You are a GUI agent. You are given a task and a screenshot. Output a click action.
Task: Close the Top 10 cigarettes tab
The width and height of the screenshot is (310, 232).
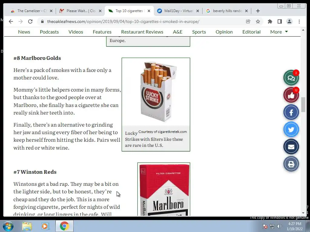(149, 11)
